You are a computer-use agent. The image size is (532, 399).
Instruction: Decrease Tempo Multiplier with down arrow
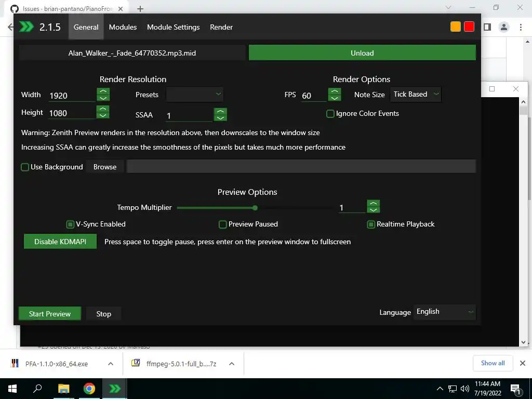click(x=373, y=210)
